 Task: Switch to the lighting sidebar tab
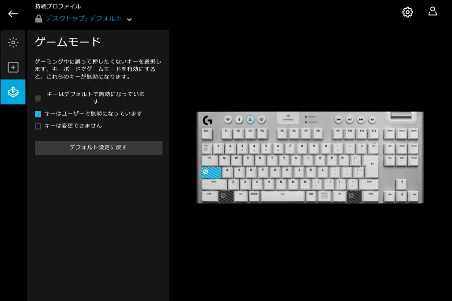[13, 42]
